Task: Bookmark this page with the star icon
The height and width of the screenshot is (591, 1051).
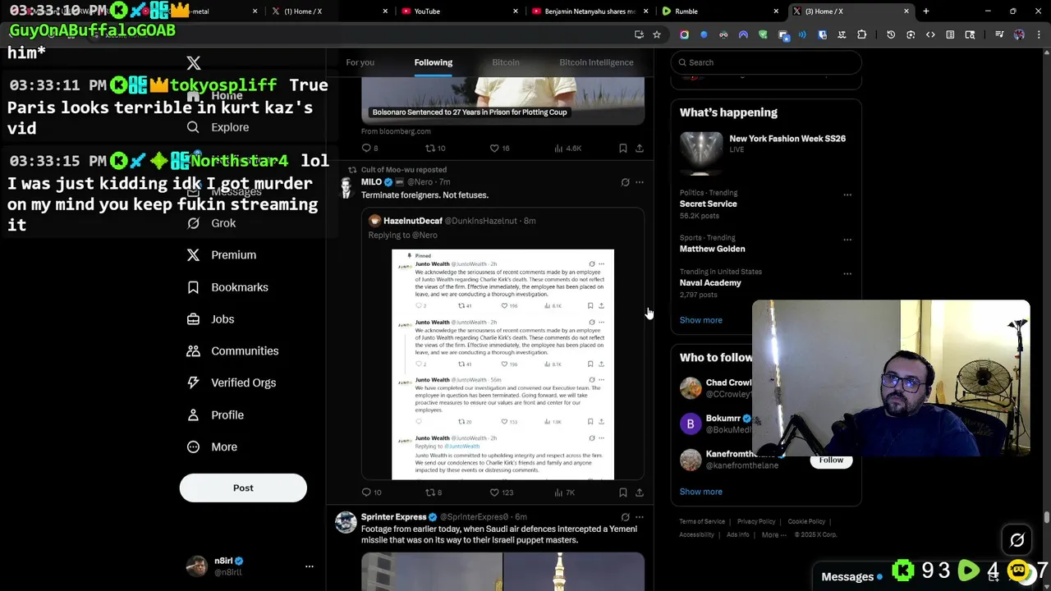Action: tap(657, 34)
